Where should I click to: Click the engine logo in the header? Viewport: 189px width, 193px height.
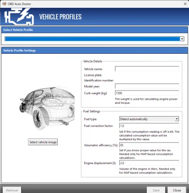tap(19, 17)
